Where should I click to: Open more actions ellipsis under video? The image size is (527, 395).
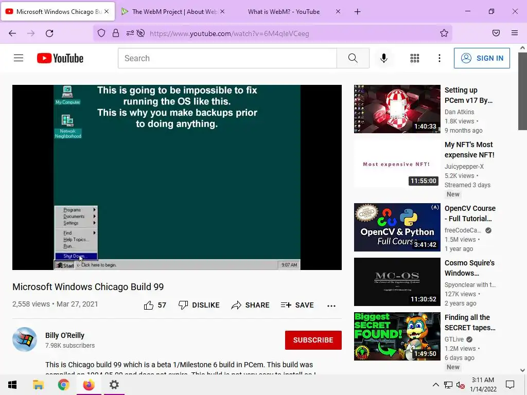point(331,306)
